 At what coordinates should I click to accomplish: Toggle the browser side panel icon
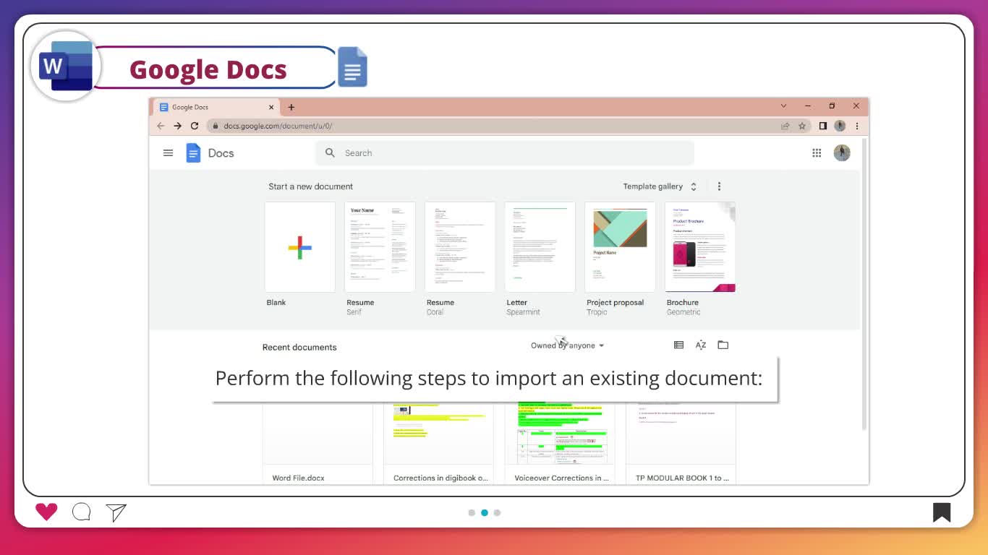(x=823, y=126)
